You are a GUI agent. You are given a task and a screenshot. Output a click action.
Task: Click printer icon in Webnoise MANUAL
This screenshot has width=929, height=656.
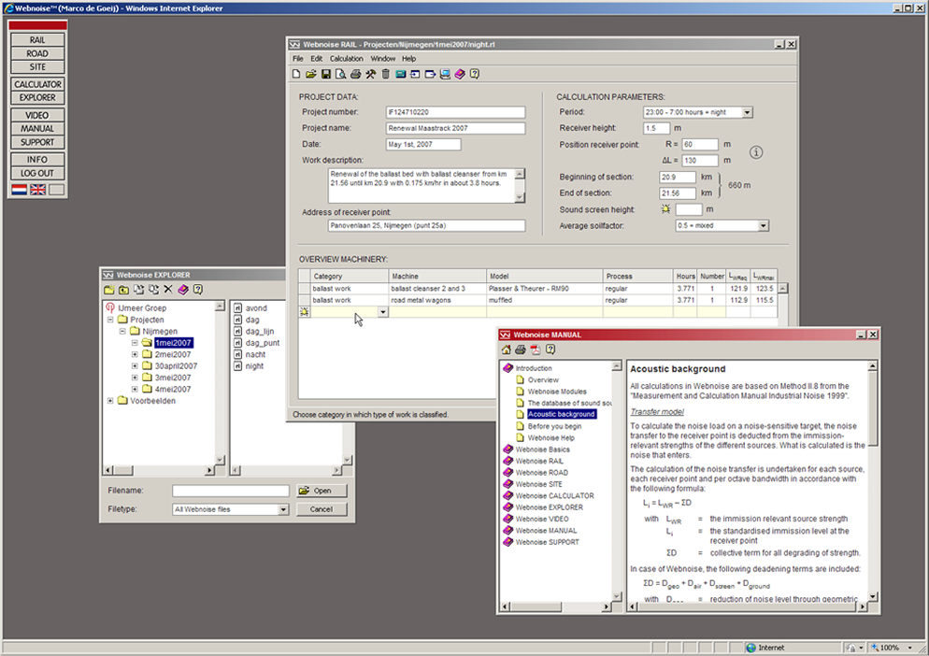[521, 349]
